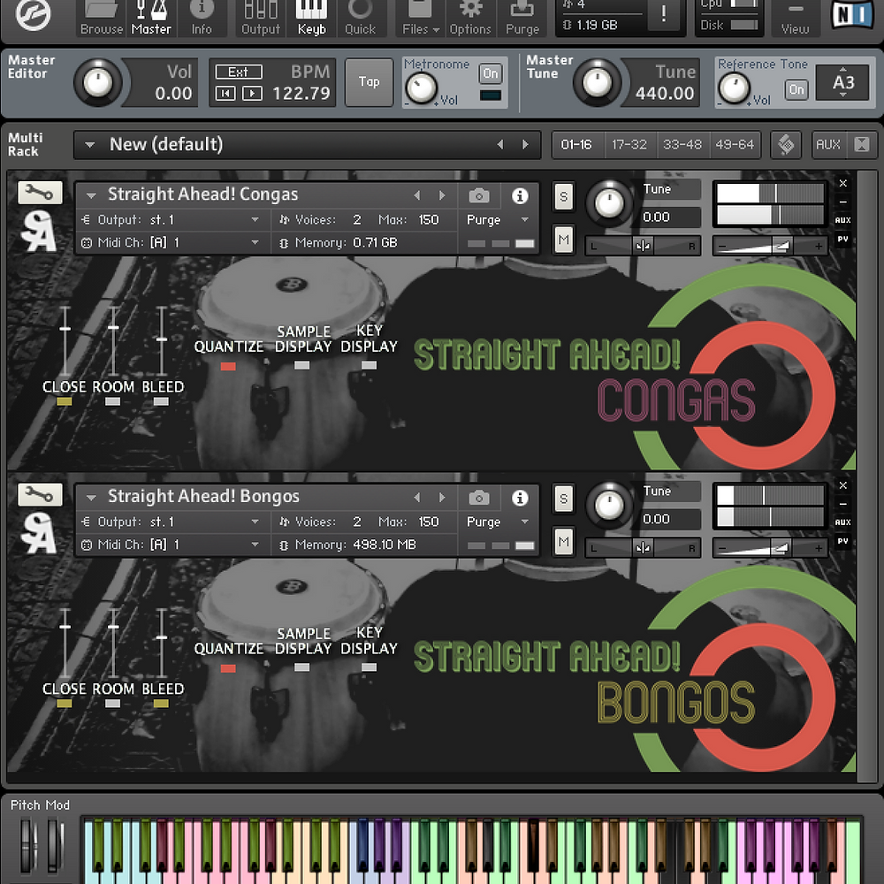The height and width of the screenshot is (884, 884).
Task: Show the Info pane
Action: coord(202,18)
